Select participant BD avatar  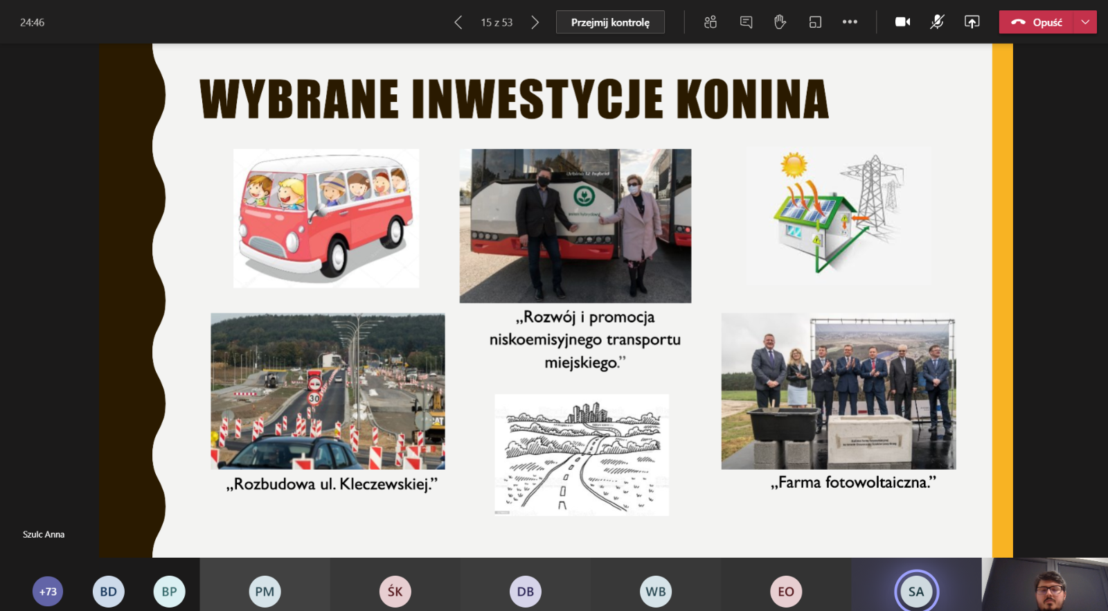(108, 592)
